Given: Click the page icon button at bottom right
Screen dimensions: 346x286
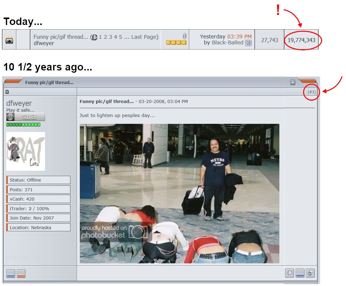Looking at the screenshot, I should [x=290, y=273].
